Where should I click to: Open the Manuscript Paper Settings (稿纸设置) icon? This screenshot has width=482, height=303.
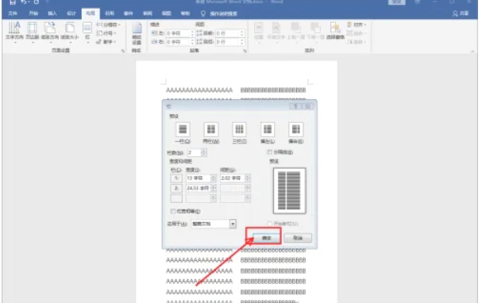tap(137, 33)
